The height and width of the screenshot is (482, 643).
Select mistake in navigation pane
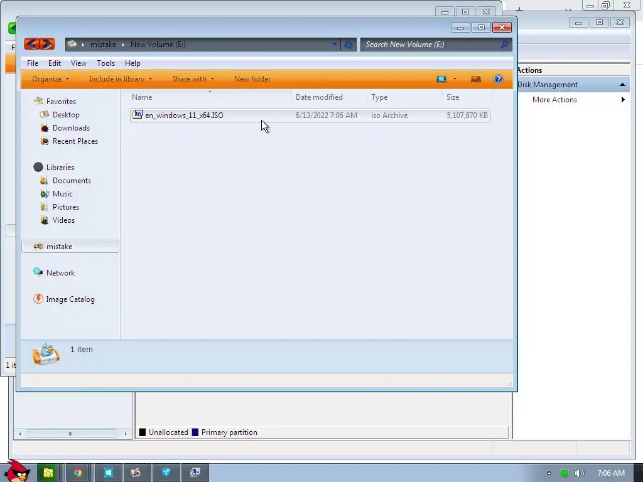point(70,246)
